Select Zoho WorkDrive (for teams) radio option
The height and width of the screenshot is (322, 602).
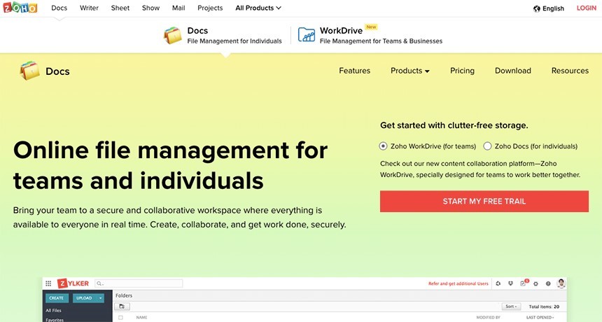pos(383,146)
